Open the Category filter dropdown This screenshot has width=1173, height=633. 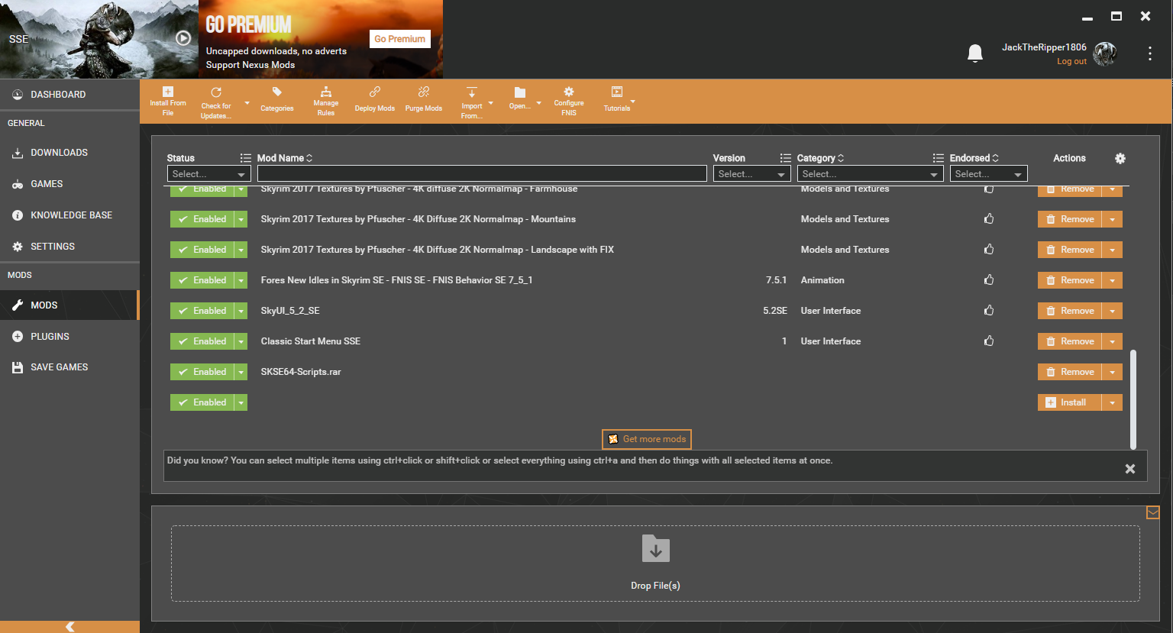tap(870, 174)
